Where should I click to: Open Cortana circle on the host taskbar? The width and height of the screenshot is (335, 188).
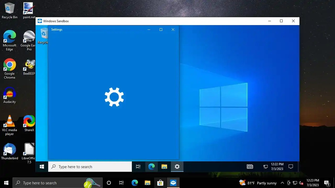pyautogui.click(x=109, y=183)
